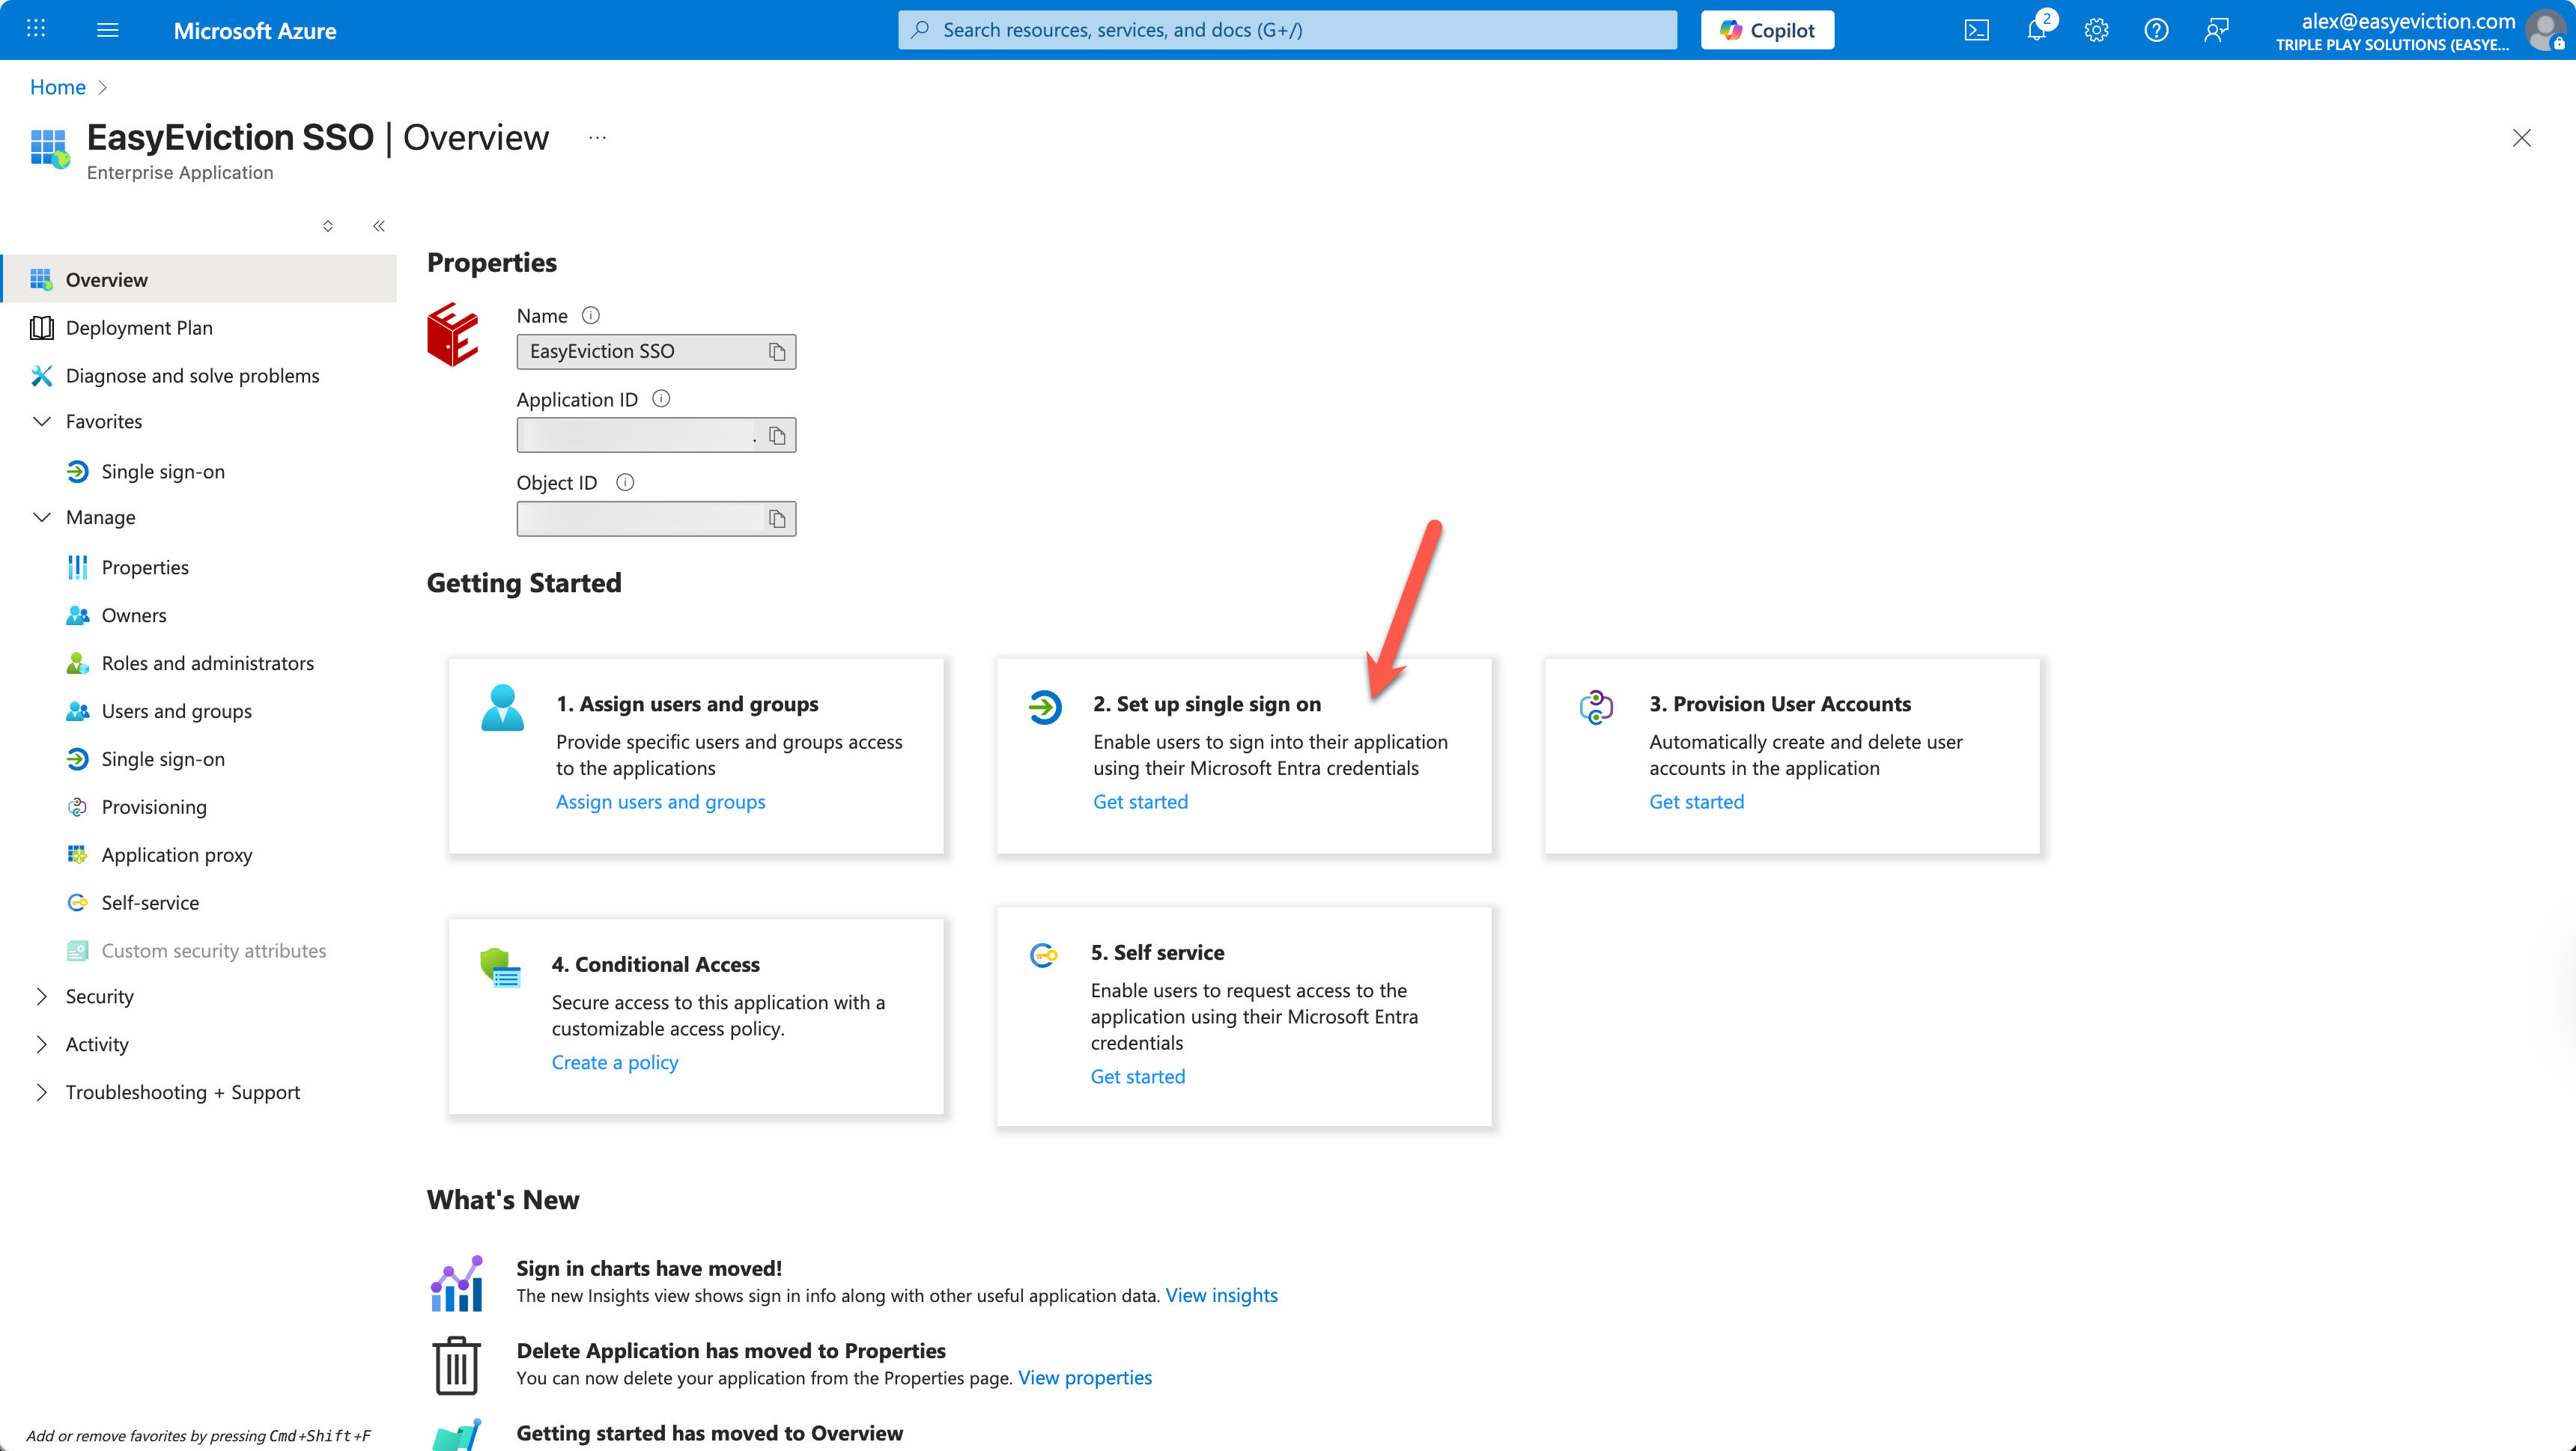Screen dimensions: 2576x1451
Task: Open Provisioning in the Manage menu
Action: click(x=154, y=807)
